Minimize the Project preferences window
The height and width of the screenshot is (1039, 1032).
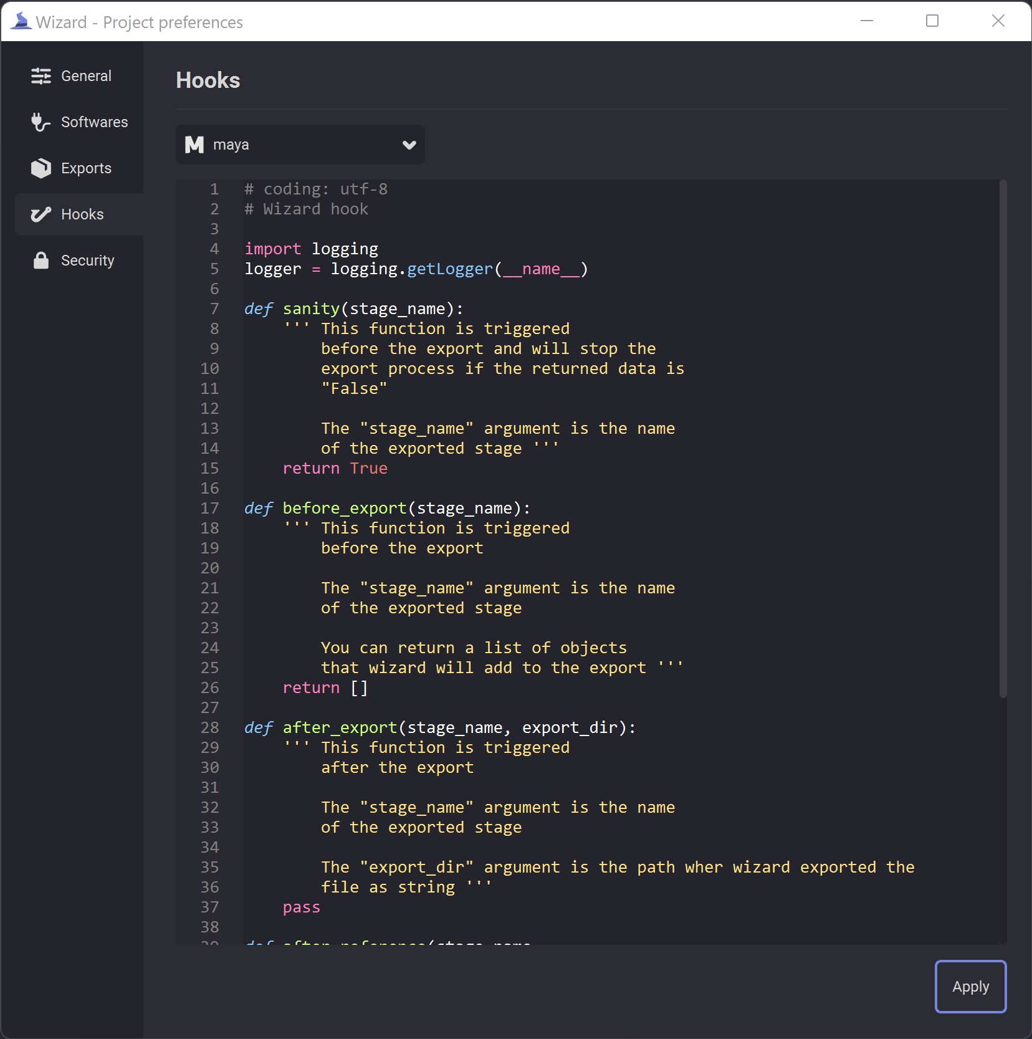(867, 21)
